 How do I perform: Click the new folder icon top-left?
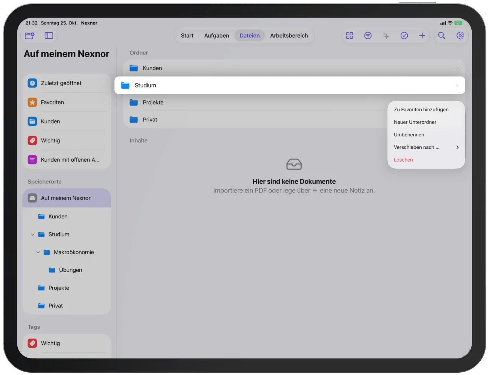pyautogui.click(x=30, y=36)
